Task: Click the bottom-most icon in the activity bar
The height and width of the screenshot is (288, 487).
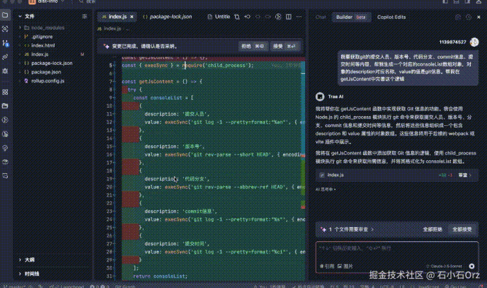Action: (x=5, y=176)
